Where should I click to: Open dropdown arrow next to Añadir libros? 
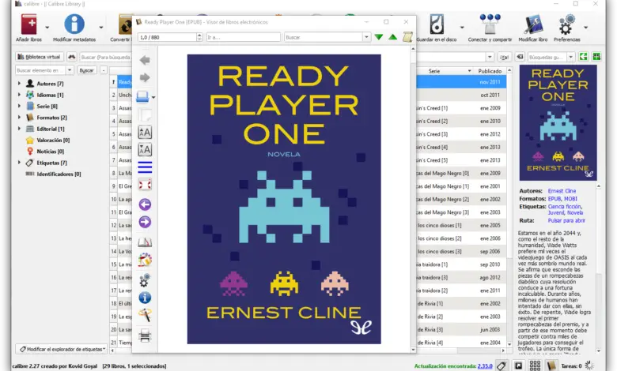[47, 28]
